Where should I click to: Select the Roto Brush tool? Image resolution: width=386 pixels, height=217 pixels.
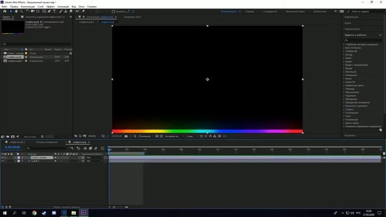[x=78, y=11]
